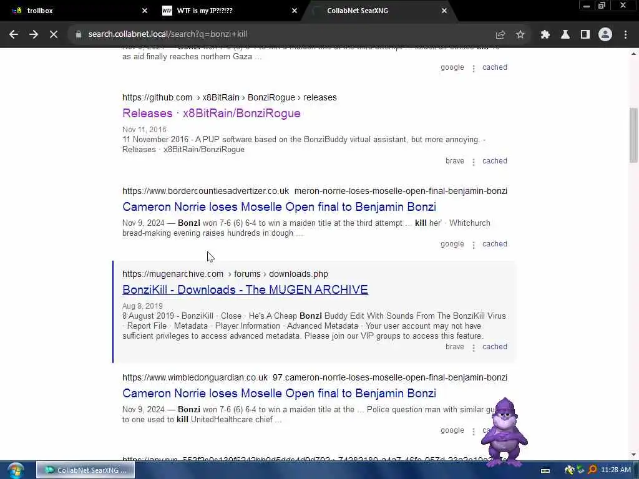
Task: Close the trollbox tab
Action: (145, 11)
